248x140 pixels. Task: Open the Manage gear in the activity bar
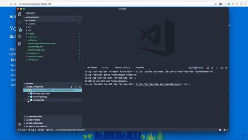(20, 124)
